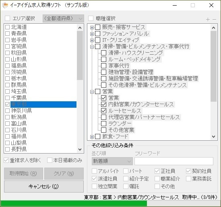Toggle the エリア選択 checkbox
The image size is (221, 207).
8,18
